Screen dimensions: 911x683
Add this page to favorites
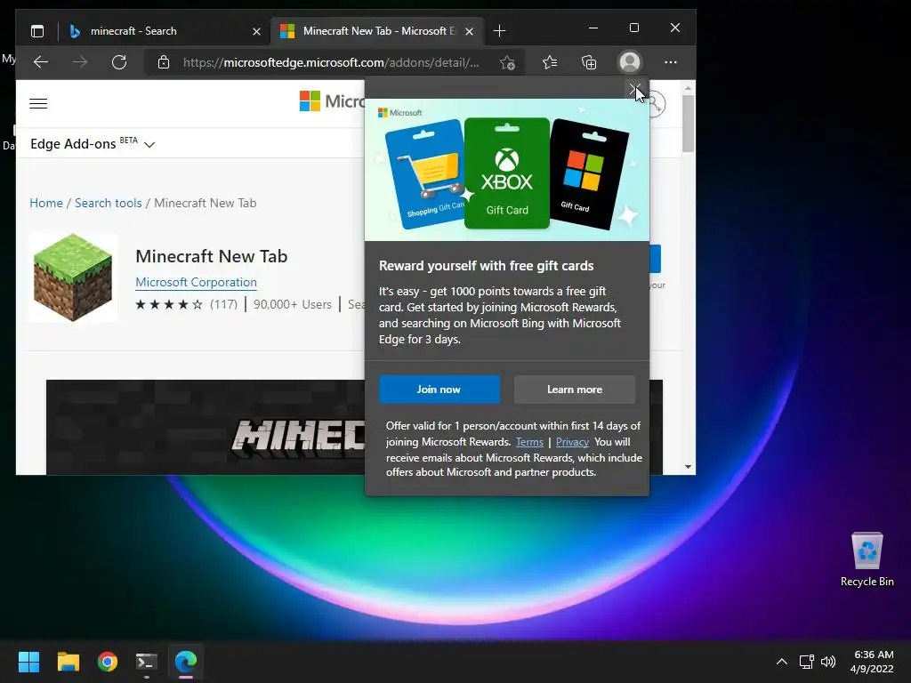(x=507, y=63)
